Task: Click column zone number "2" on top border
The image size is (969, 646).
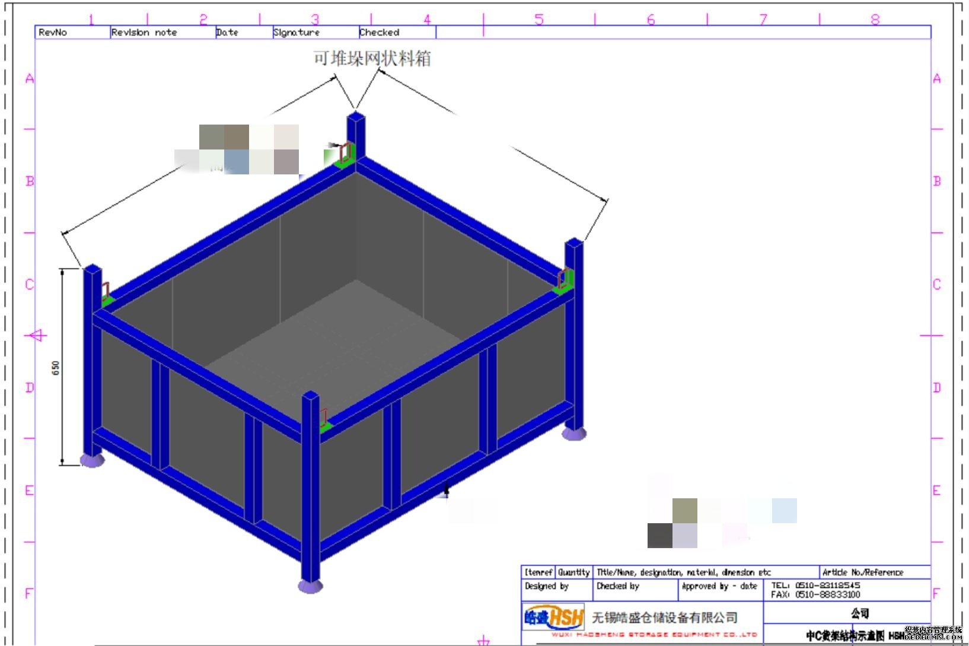Action: click(203, 20)
